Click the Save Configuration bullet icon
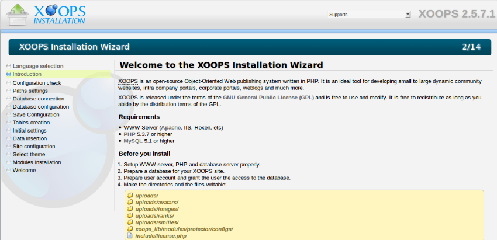Viewport: 497px width, 240px height. [9, 114]
